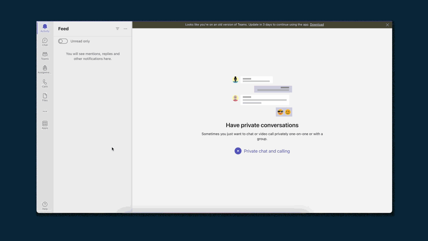Open the Files section

(x=45, y=97)
